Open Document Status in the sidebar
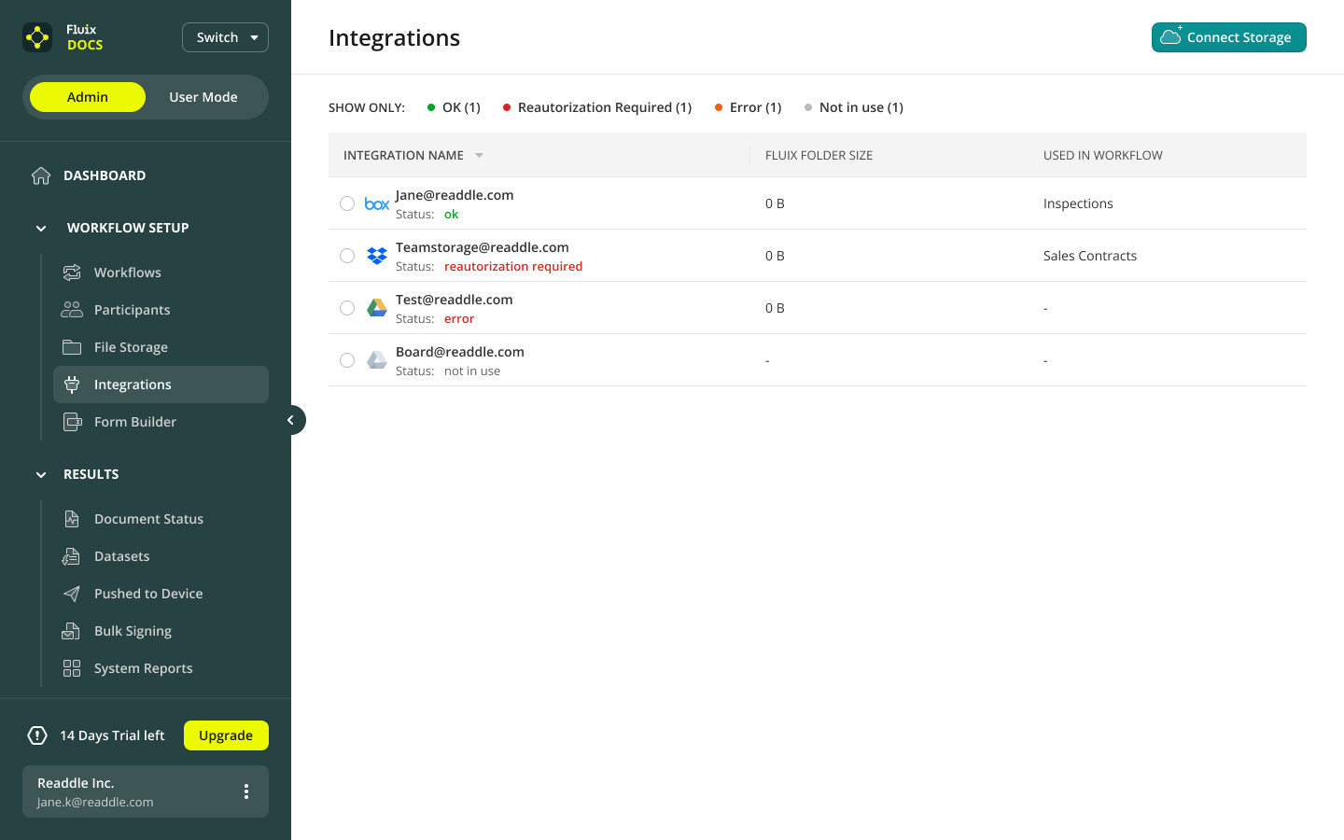Image resolution: width=1344 pixels, height=840 pixels. [148, 519]
